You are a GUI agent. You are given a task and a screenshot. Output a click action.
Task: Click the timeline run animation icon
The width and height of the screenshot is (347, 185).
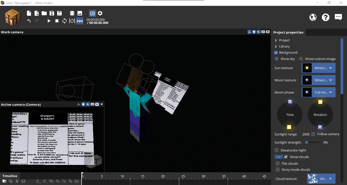44,181
